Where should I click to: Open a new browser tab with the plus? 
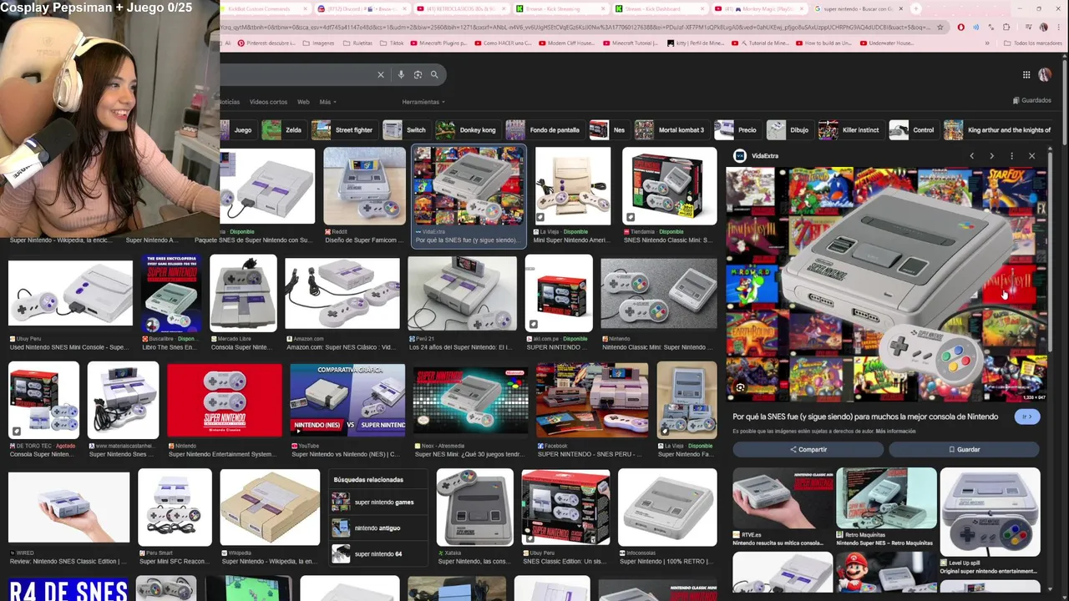pos(916,8)
